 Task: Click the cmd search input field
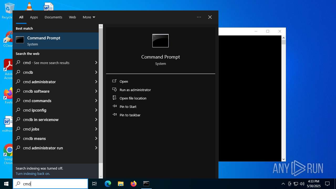pyautogui.click(x=50, y=184)
